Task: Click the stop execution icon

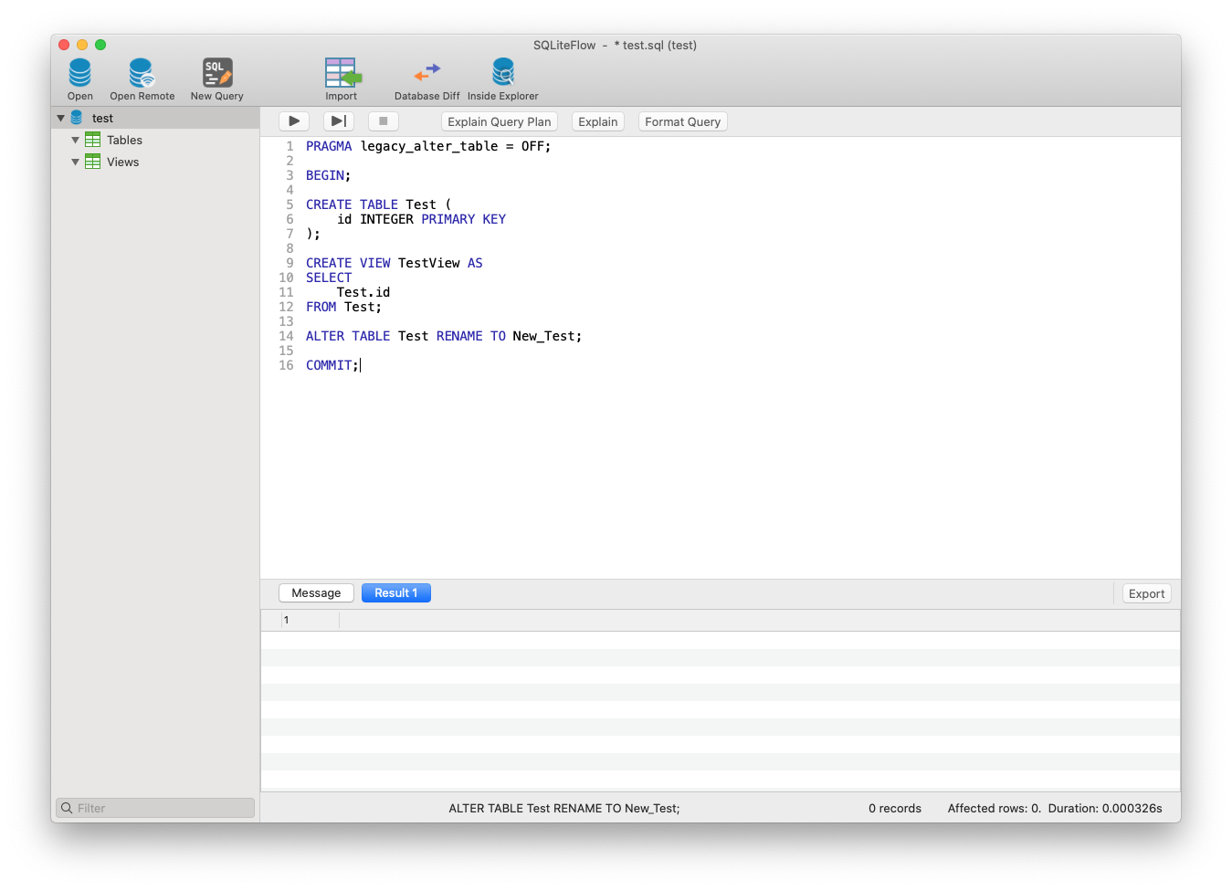Action: [x=383, y=120]
